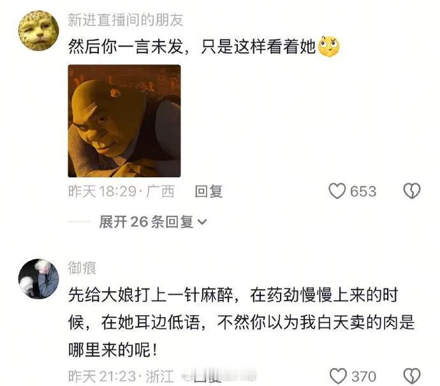This screenshot has width=440, height=386.
Task: Reply to the first comment via 回复
Action: pyautogui.click(x=209, y=191)
